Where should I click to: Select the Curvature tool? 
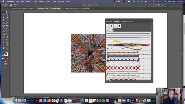pos(7,17)
